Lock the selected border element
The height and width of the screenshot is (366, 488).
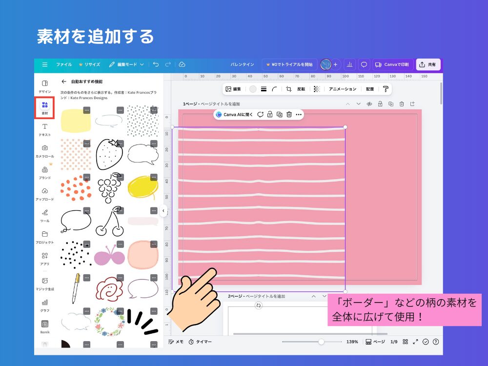pyautogui.click(x=271, y=114)
